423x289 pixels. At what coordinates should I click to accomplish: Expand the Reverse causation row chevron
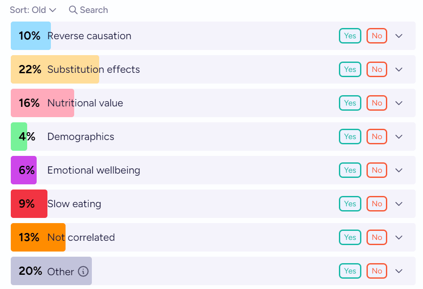pyautogui.click(x=399, y=36)
